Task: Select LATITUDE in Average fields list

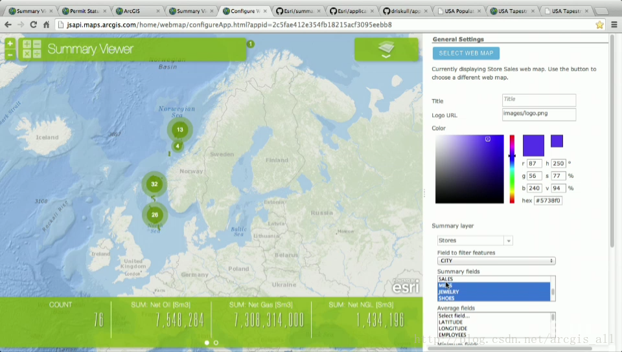Action: (494, 322)
